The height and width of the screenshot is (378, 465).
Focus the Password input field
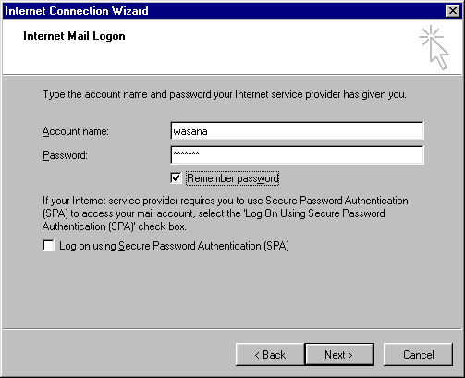297,154
